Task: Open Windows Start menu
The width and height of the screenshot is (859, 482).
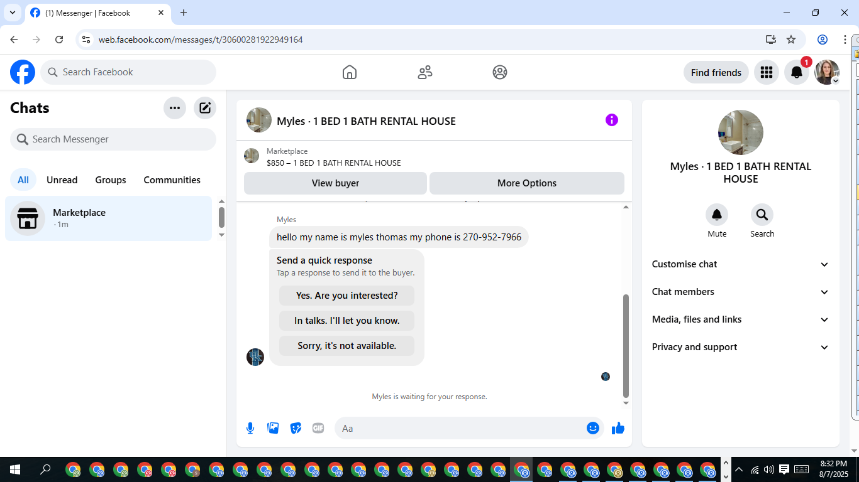Action: 15,469
